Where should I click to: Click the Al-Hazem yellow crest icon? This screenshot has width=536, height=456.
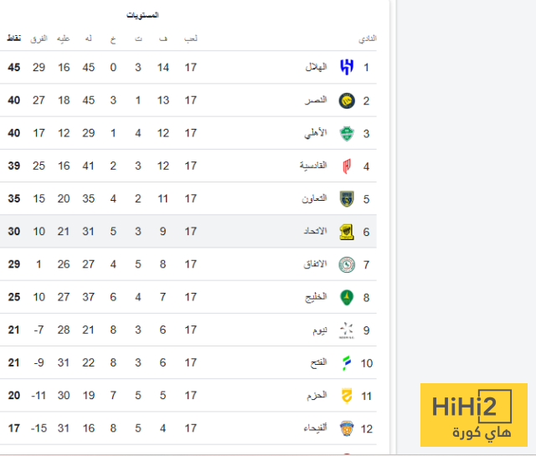coord(346,396)
